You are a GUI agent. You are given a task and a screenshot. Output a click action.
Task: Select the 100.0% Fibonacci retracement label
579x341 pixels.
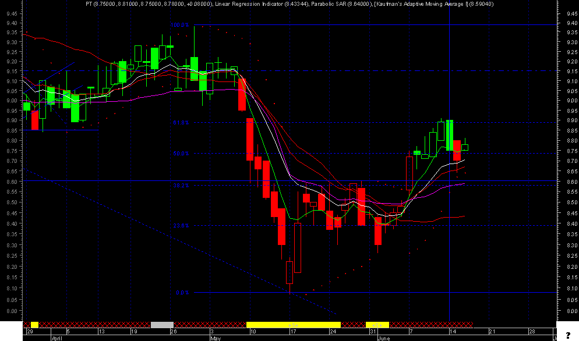pyautogui.click(x=179, y=25)
